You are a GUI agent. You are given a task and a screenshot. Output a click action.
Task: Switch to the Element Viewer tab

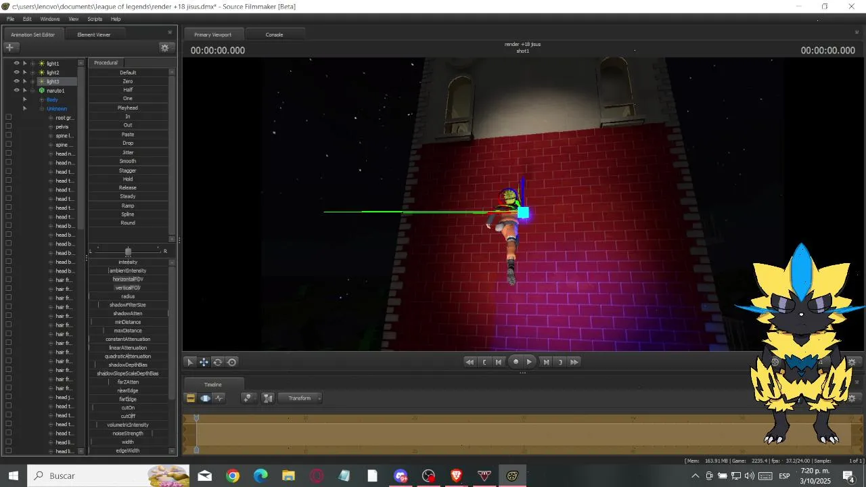point(94,34)
